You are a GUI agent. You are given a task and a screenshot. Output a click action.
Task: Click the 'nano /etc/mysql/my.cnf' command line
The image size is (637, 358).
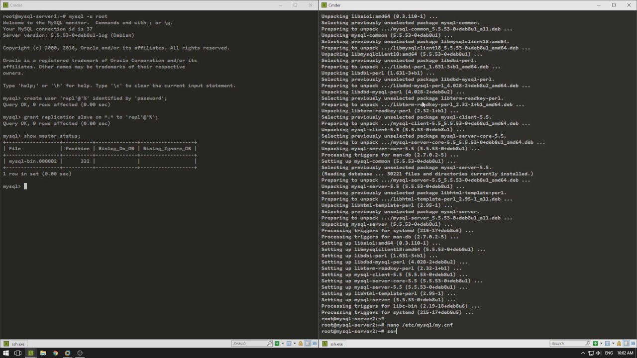pos(420,325)
